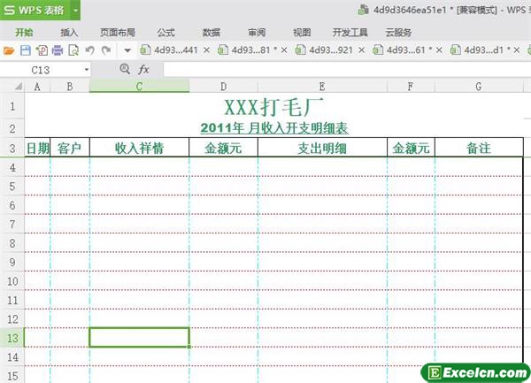
Task: Click the magnifier icon beside formula bar
Action: pyautogui.click(x=125, y=69)
